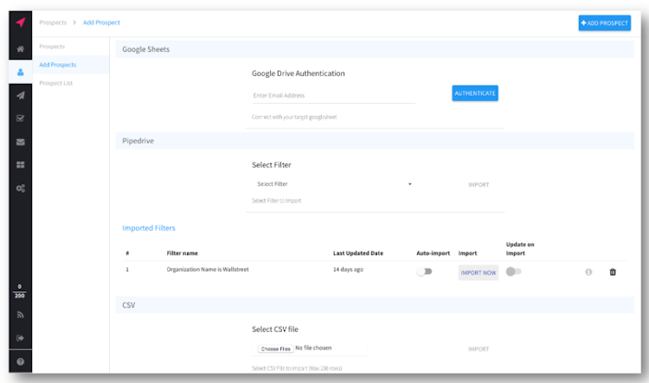Click the paper plane logo icon
649x383 pixels.
(x=20, y=22)
